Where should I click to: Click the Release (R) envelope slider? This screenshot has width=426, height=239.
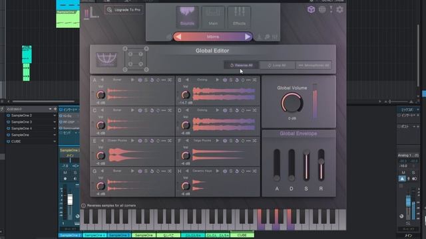coord(321,165)
